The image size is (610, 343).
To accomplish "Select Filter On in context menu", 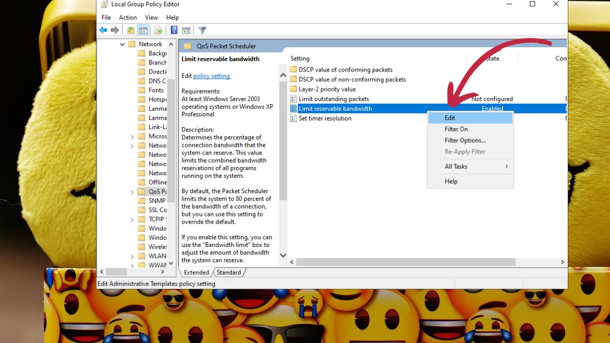I will pos(456,129).
